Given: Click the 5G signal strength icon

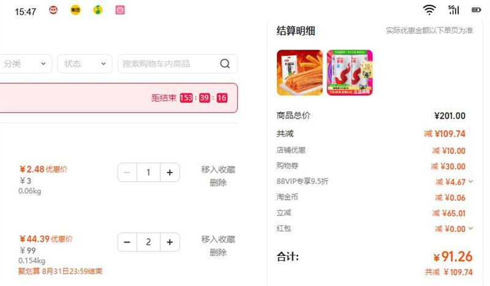Looking at the screenshot, I should 453,10.
